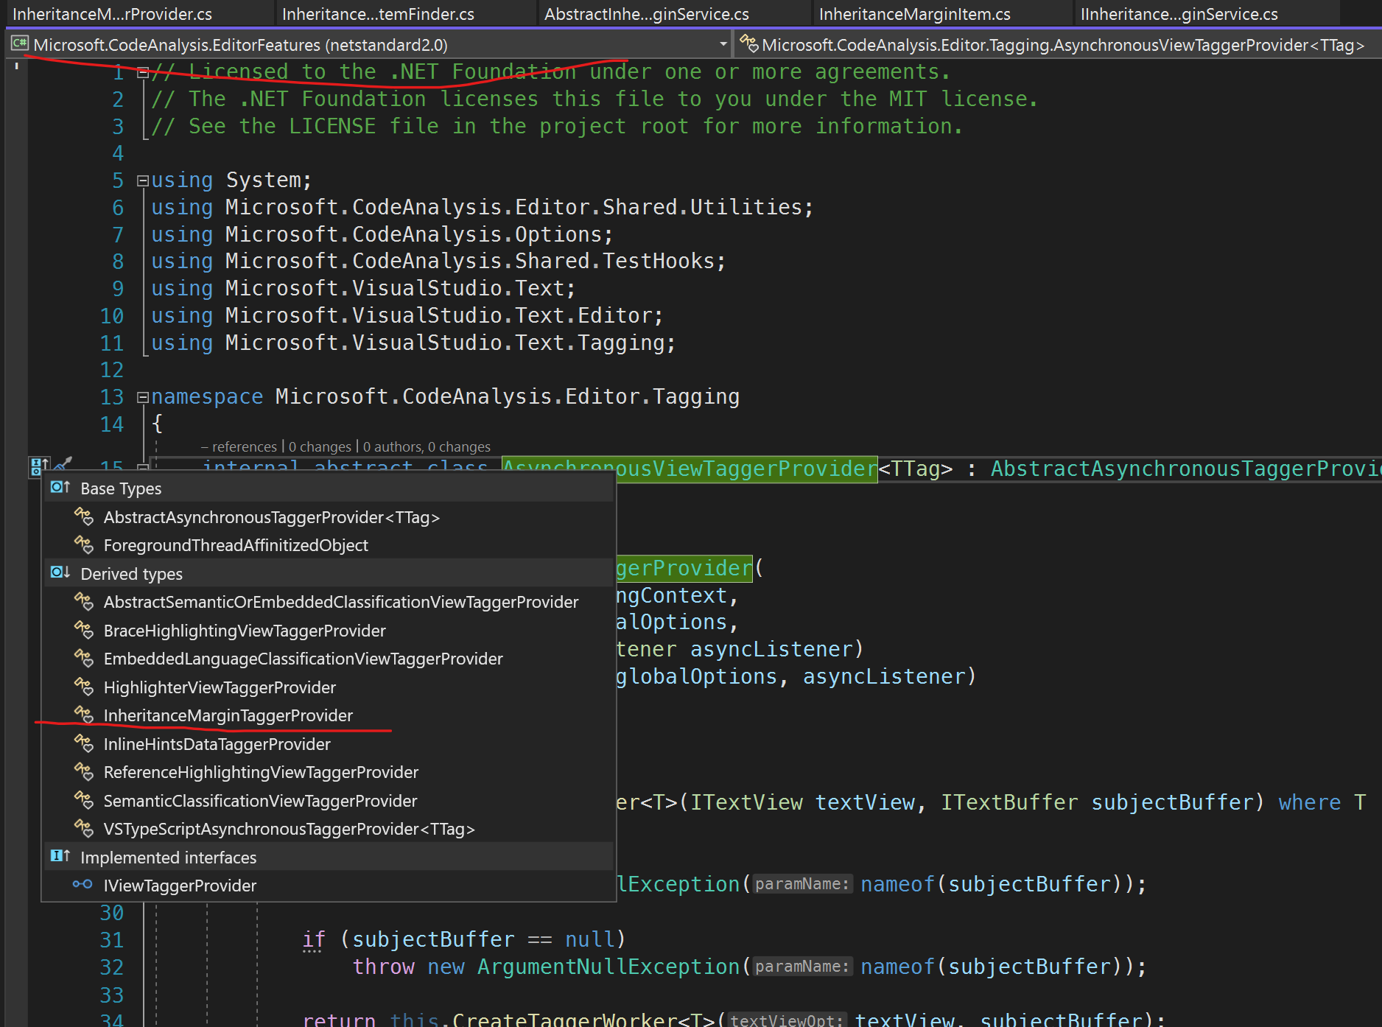Collapse the class block at line 15
Image resolution: width=1382 pixels, height=1027 pixels.
143,467
